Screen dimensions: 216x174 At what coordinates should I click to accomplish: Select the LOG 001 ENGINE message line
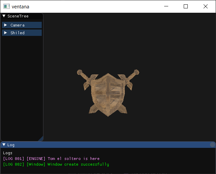[51, 159]
